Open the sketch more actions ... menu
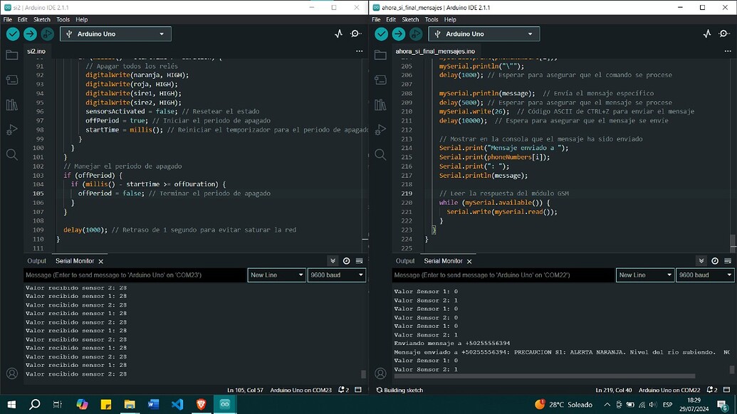 [x=360, y=51]
